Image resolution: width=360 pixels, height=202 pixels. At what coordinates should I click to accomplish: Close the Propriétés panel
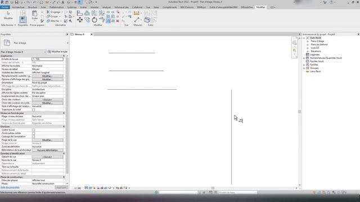(x=67, y=34)
